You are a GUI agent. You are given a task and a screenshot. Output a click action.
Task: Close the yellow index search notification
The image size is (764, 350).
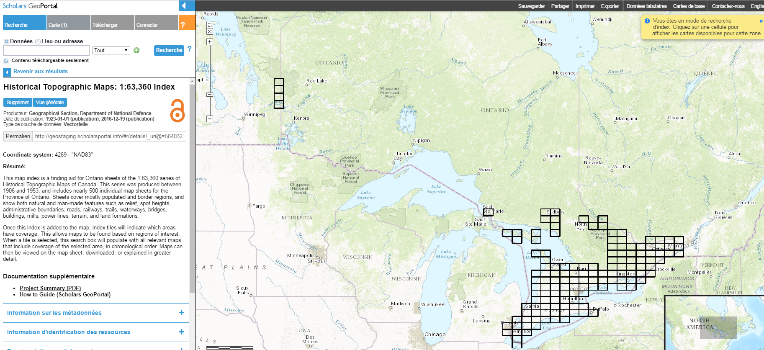coord(761,21)
